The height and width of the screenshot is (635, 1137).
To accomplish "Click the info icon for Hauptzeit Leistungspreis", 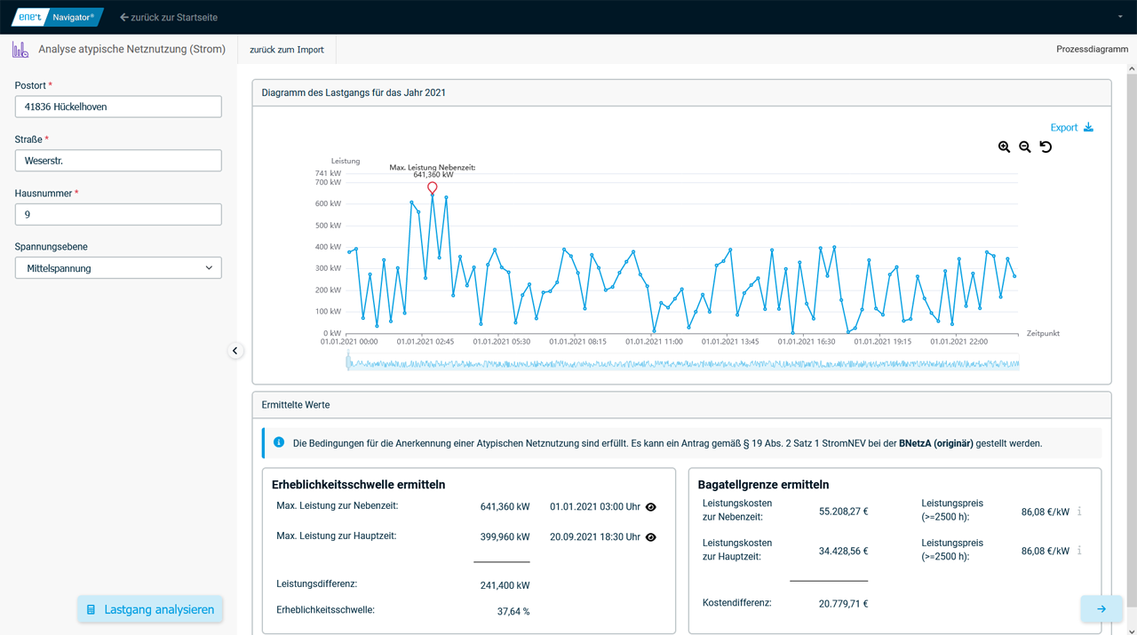I will [x=1079, y=551].
